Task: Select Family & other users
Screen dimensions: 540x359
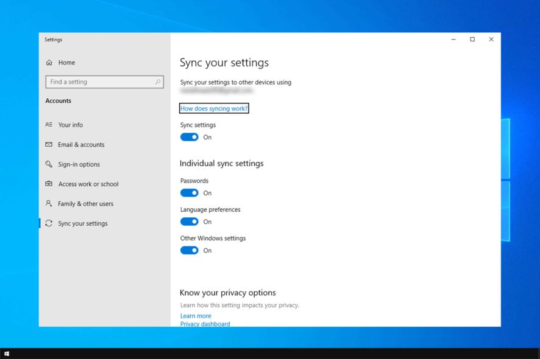Action: pos(85,204)
